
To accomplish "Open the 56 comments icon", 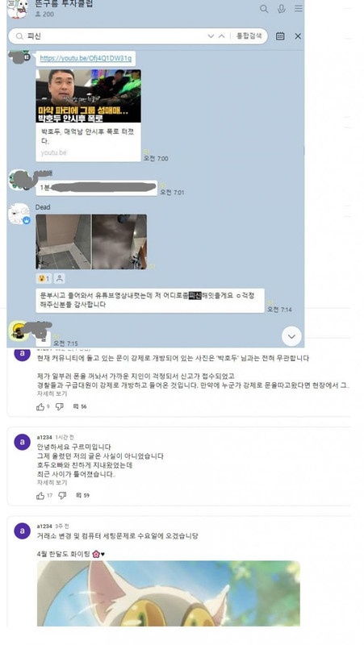I will point(79,406).
